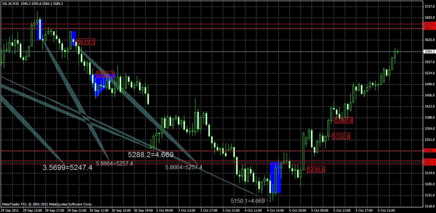Image resolution: width=436 pixels, height=213 pixels.
Task: Select the red 5619.5 price label
Action: point(86,42)
